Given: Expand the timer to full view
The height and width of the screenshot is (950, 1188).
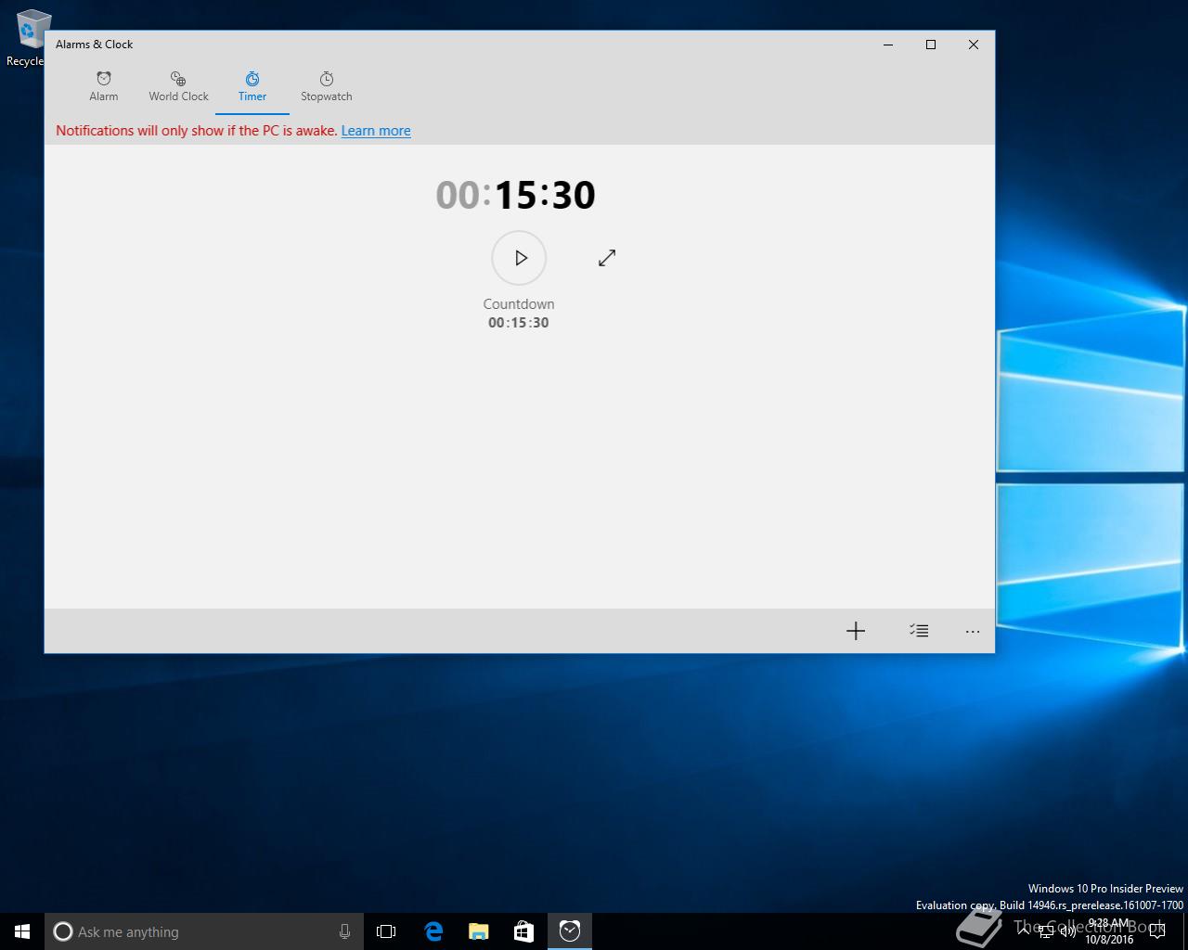Looking at the screenshot, I should pyautogui.click(x=607, y=258).
